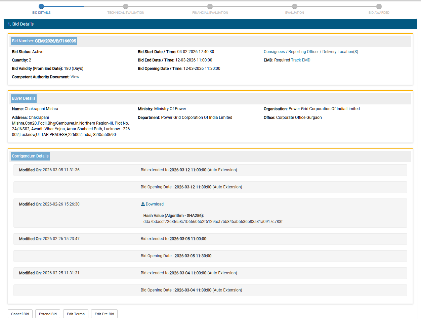The image size is (421, 319).
Task: Click the SHA256 hash value text
Action: point(213,222)
